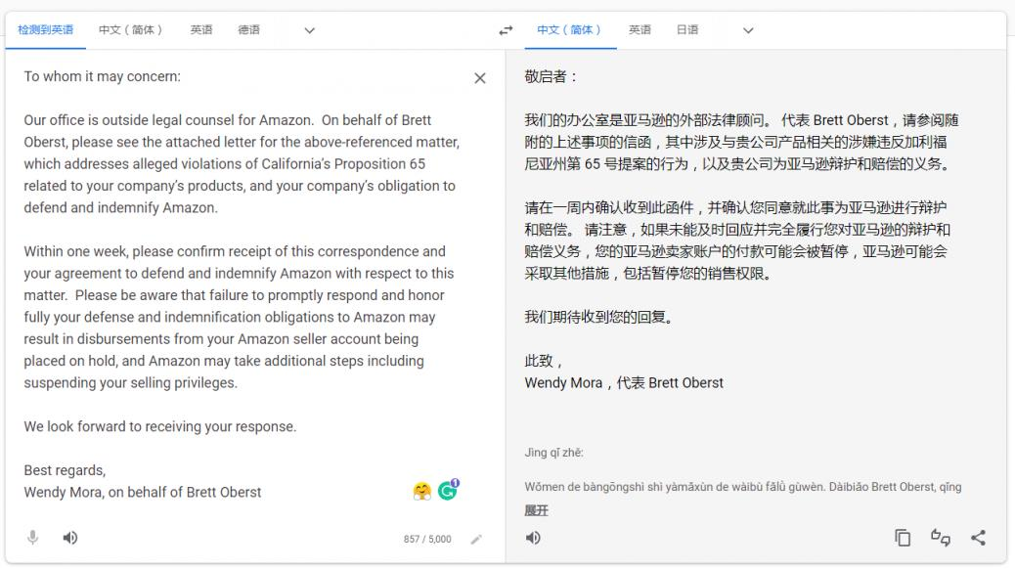Click 此致 closing in the translation

point(543,361)
